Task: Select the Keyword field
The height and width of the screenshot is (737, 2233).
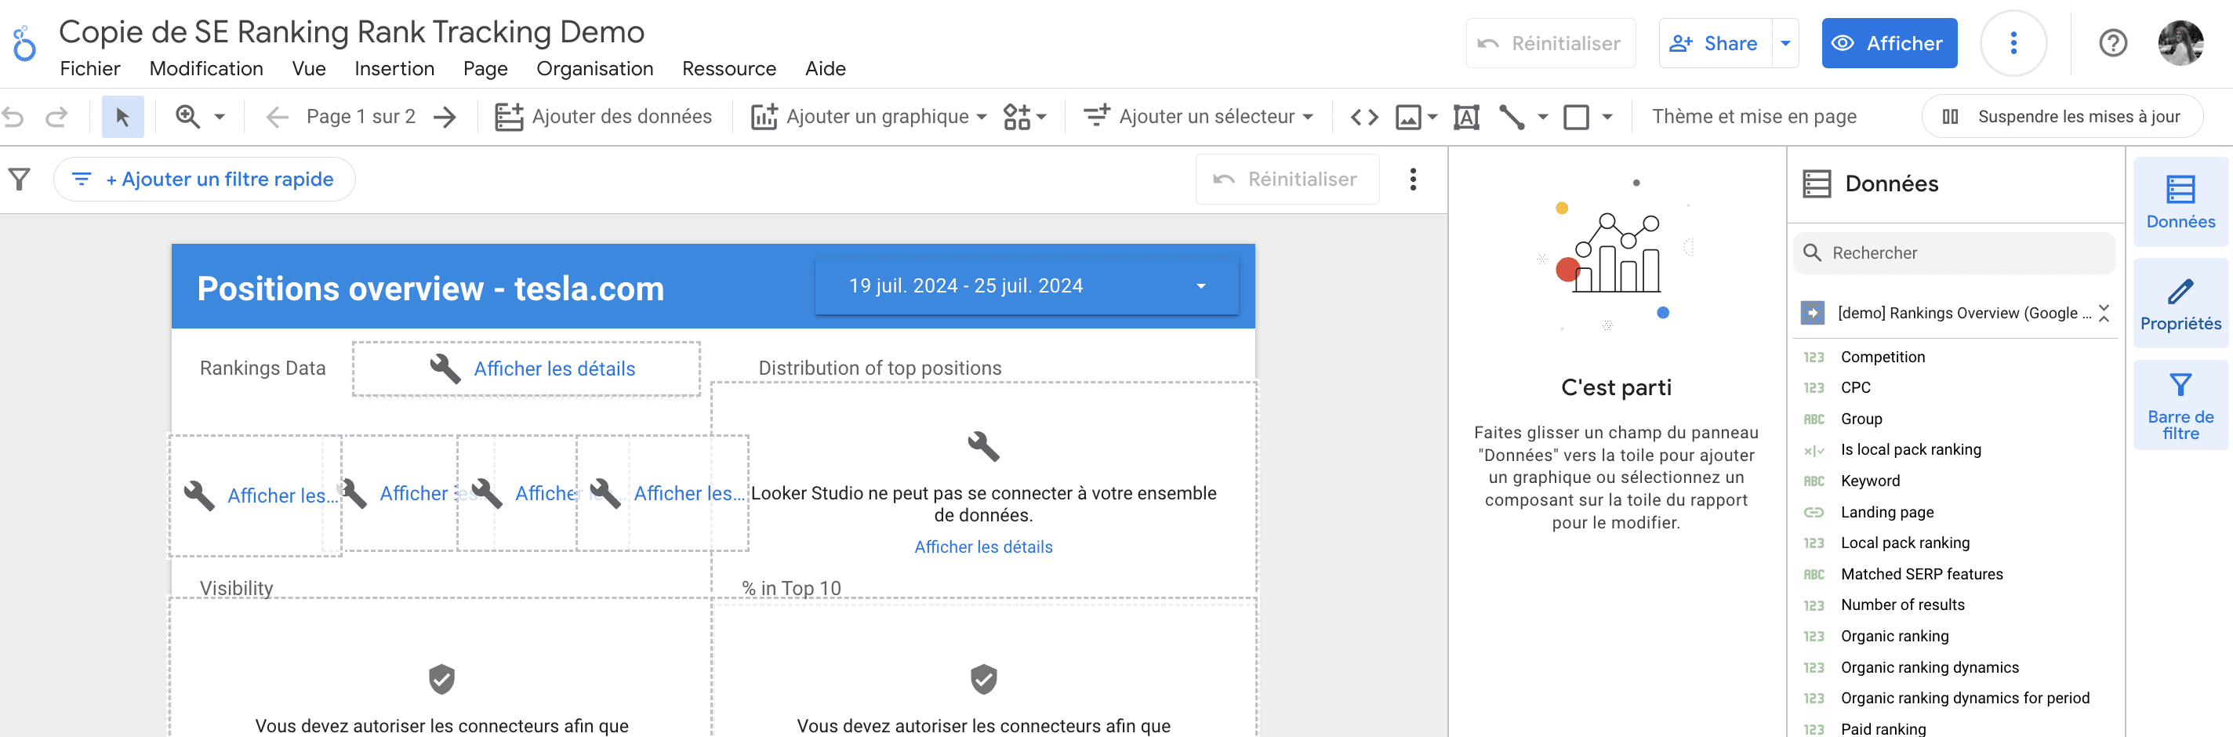Action: pos(1870,481)
